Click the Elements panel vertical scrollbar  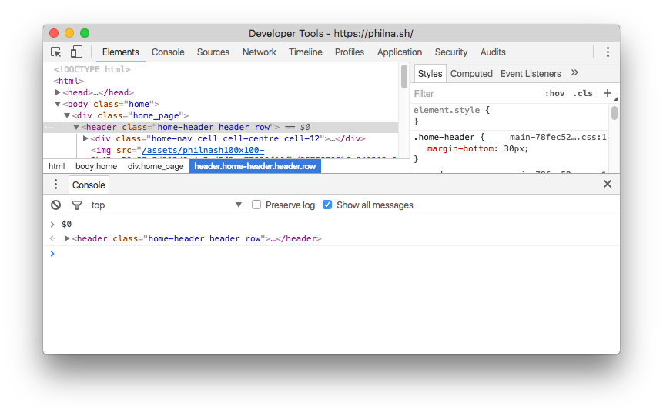403,76
